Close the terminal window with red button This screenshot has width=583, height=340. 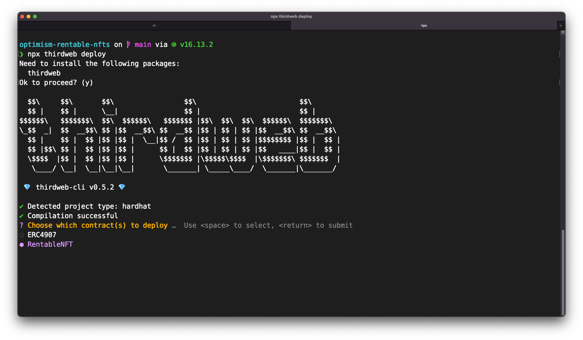[x=22, y=16]
